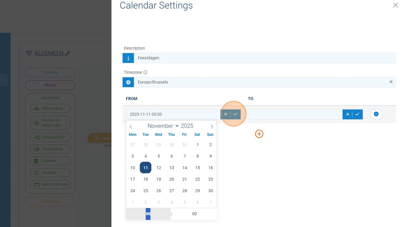Image resolution: width=407 pixels, height=227 pixels.
Task: Go to the next month
Action: pyautogui.click(x=212, y=126)
